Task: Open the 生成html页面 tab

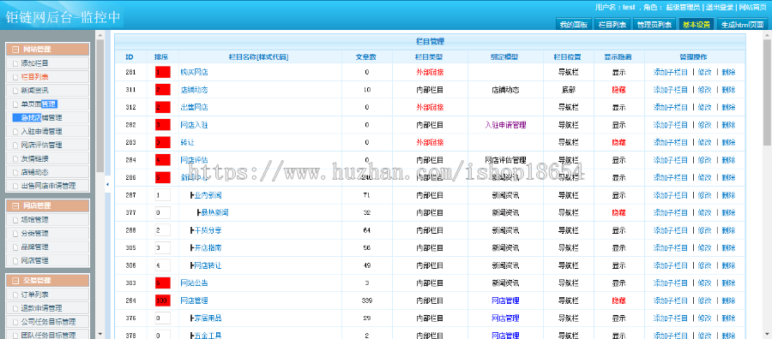Action: tap(743, 25)
